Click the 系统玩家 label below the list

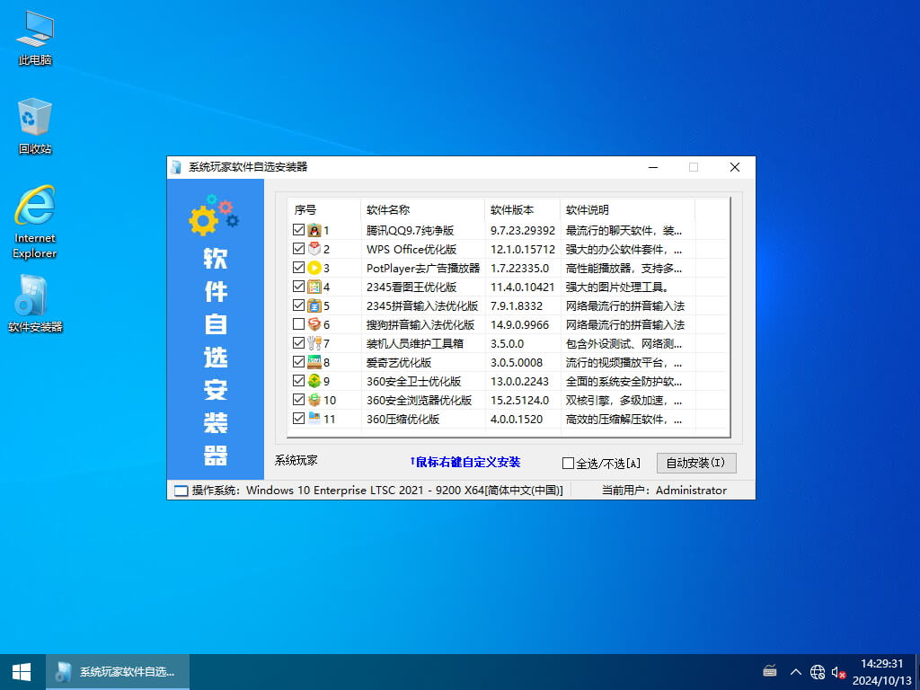pyautogui.click(x=296, y=460)
